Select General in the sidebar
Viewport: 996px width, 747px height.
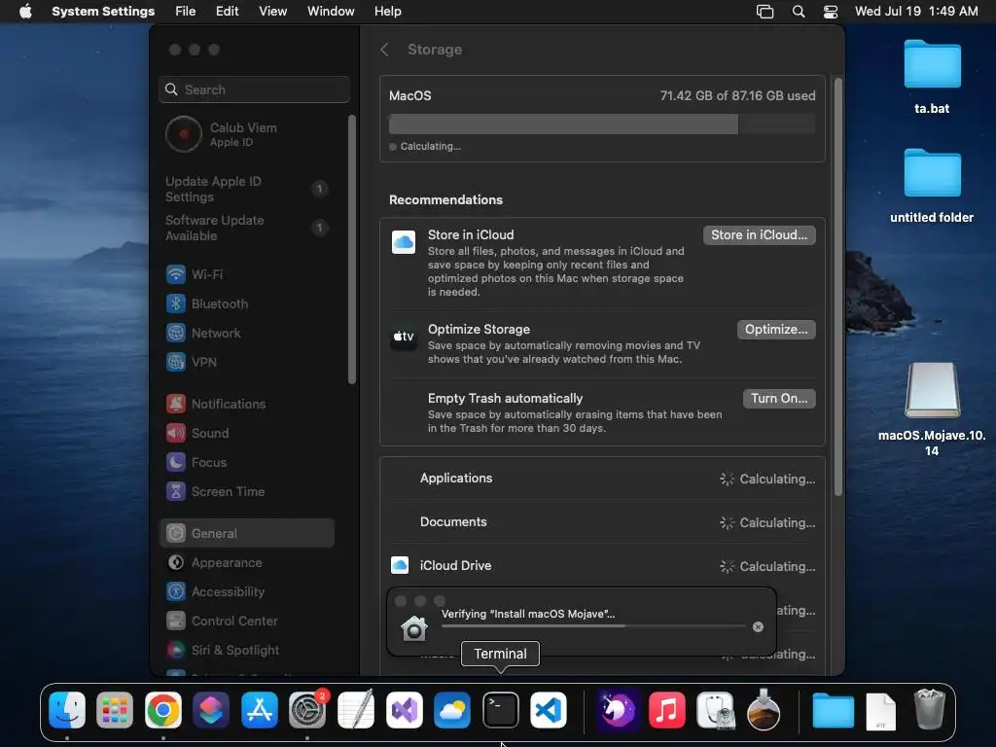pos(246,534)
